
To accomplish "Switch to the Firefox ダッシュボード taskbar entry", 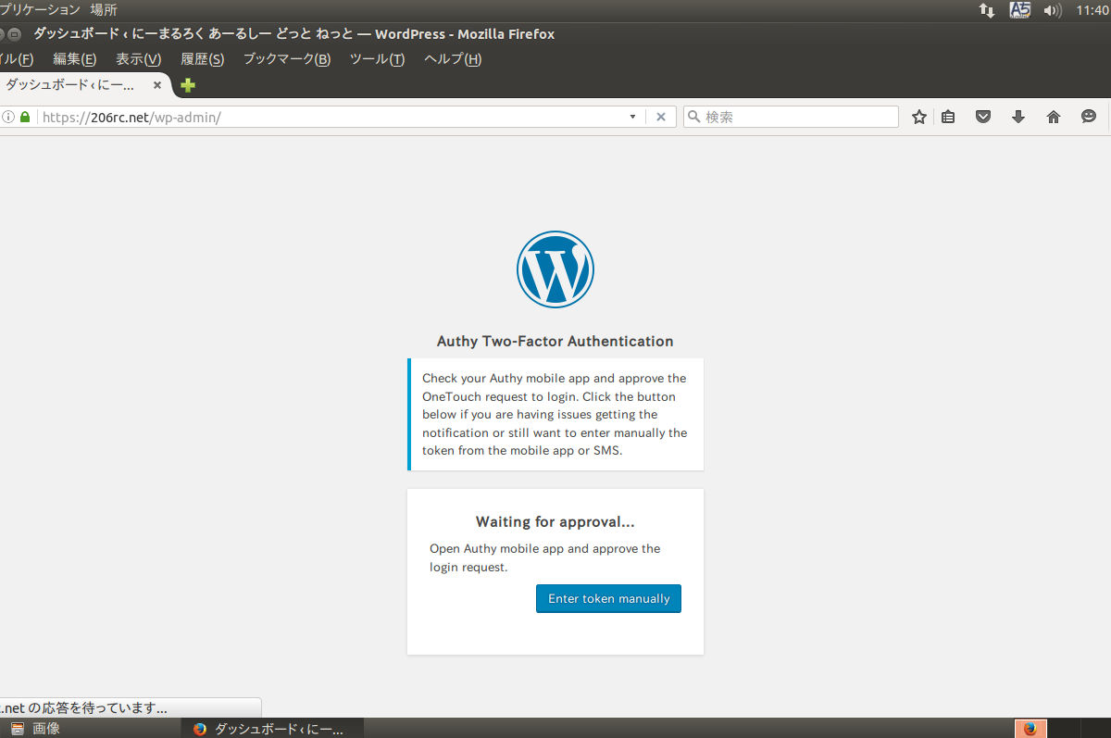I will [x=270, y=729].
